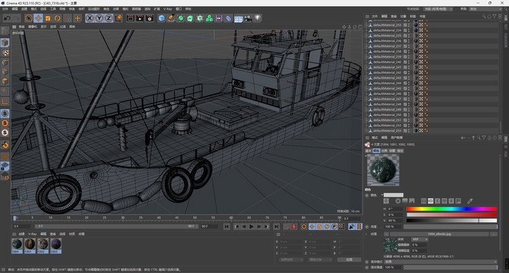Screen dimensions: 509x273
Task: Toggle the X axis lock
Action: pyautogui.click(x=90, y=18)
